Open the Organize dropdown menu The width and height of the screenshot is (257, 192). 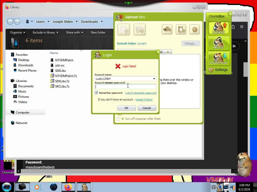coord(18,32)
